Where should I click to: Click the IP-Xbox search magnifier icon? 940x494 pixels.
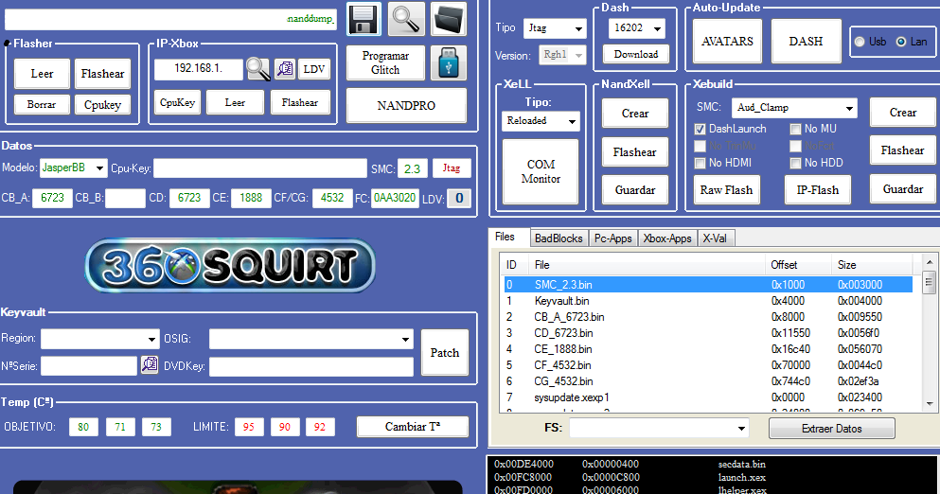(257, 69)
